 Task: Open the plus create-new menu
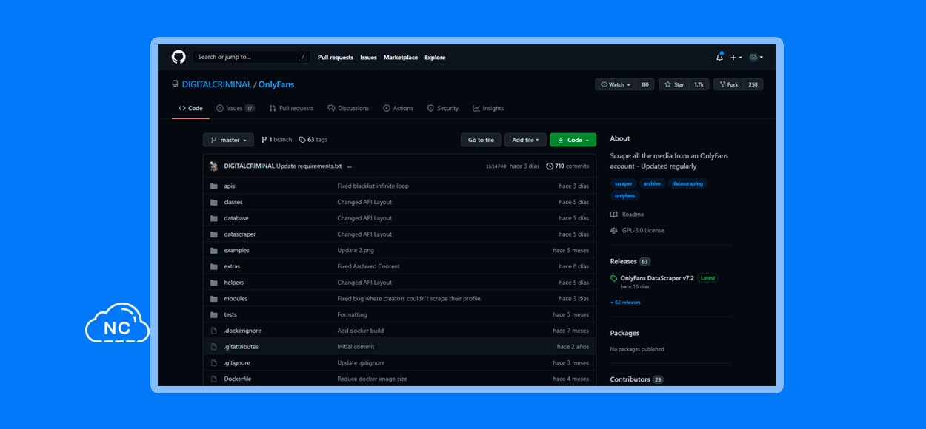tap(736, 58)
